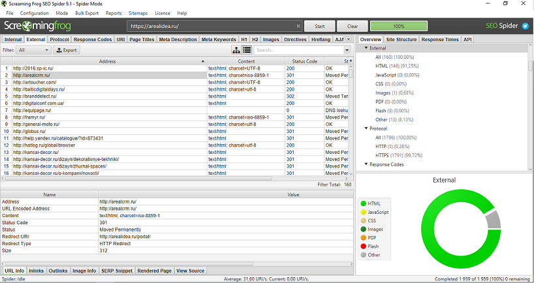Open the Filter dropdown set to All
This screenshot has width=534, height=283.
coord(34,50)
